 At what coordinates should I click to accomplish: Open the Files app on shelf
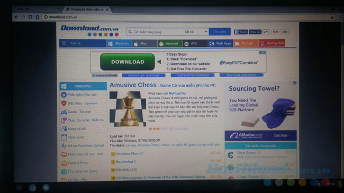point(46,188)
